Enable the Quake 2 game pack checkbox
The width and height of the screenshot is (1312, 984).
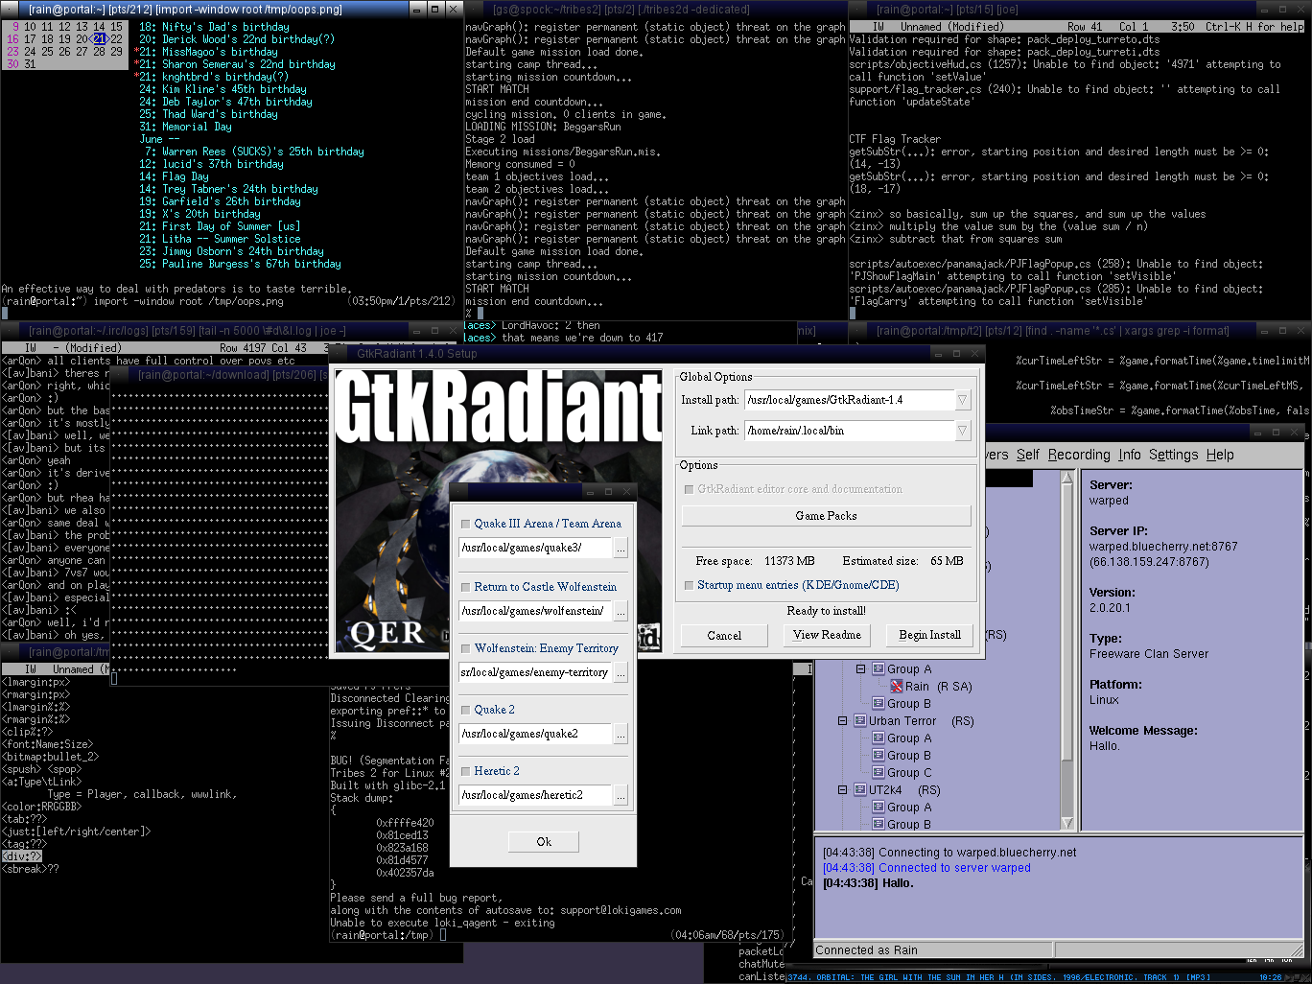[466, 710]
